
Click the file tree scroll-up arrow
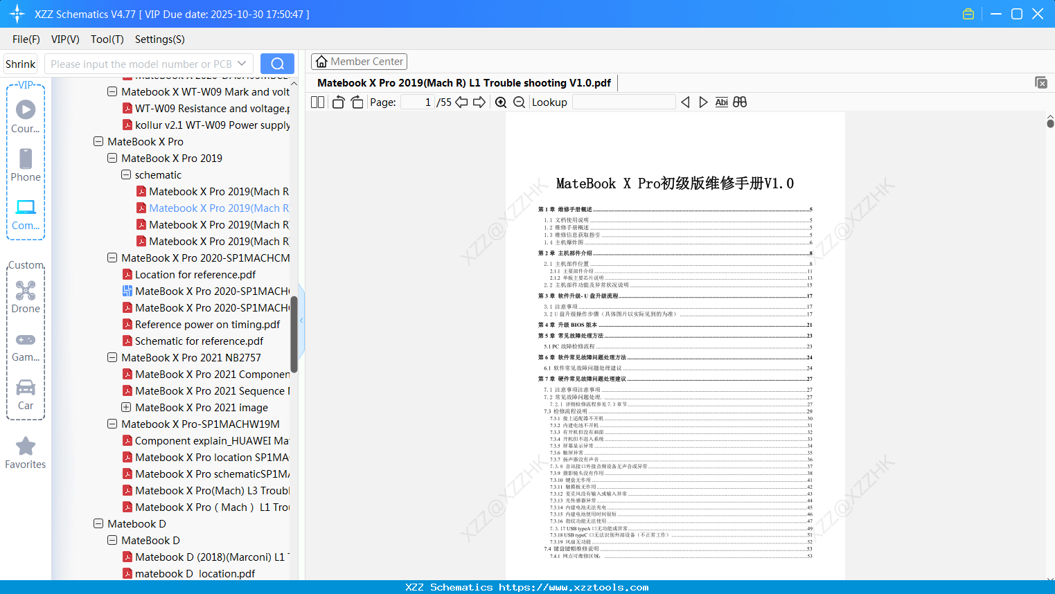pos(294,83)
